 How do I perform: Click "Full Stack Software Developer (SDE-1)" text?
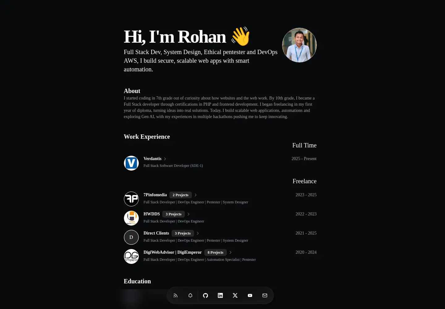173,166
